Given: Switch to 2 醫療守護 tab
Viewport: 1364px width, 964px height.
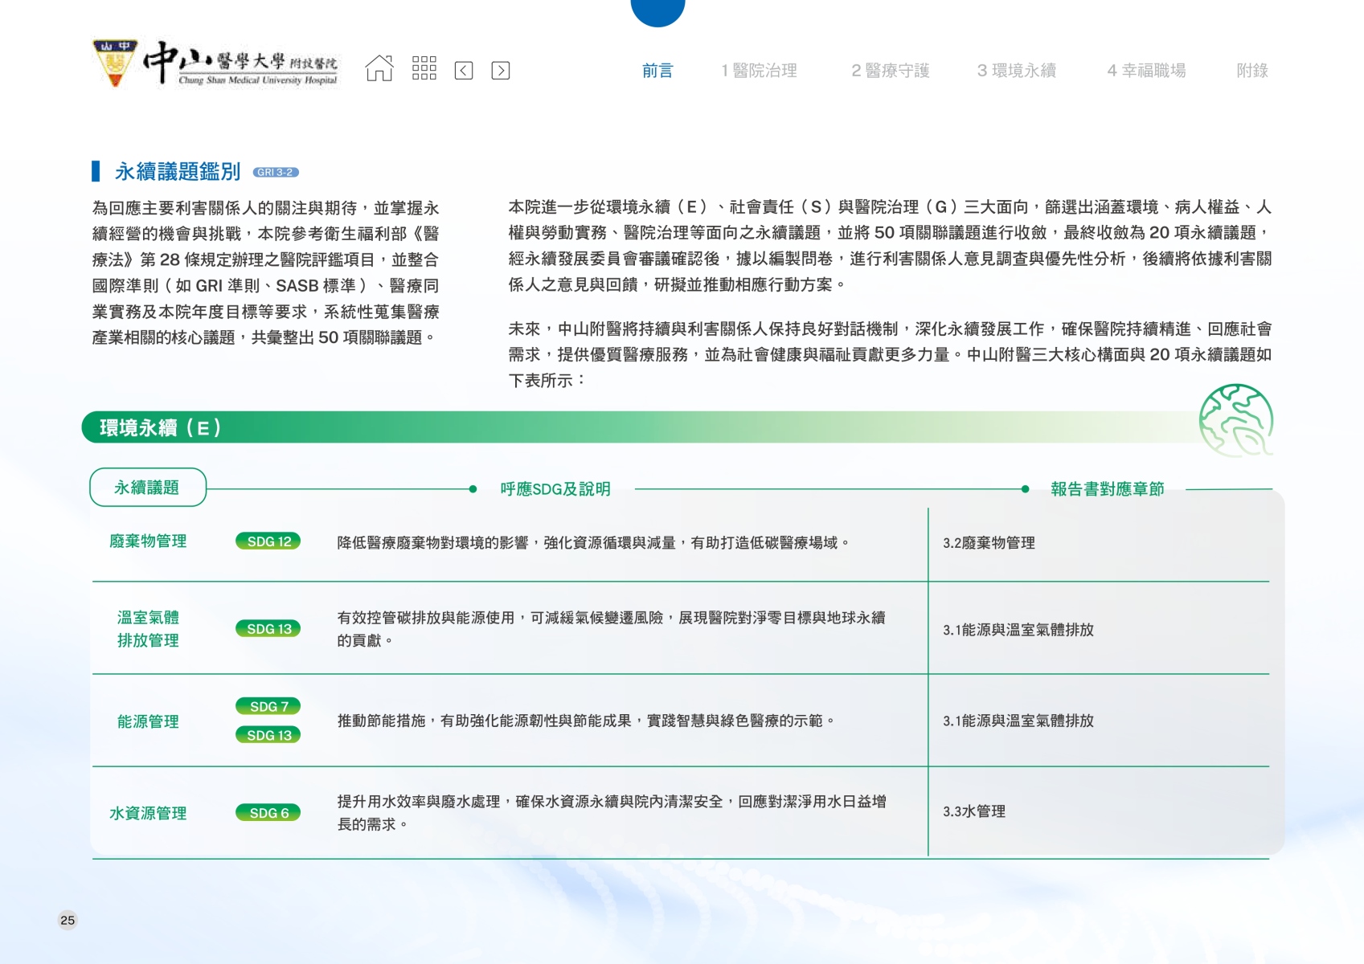Looking at the screenshot, I should coord(890,71).
